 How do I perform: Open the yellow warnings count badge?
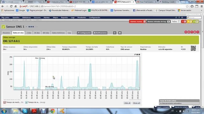(x=189, y=22)
